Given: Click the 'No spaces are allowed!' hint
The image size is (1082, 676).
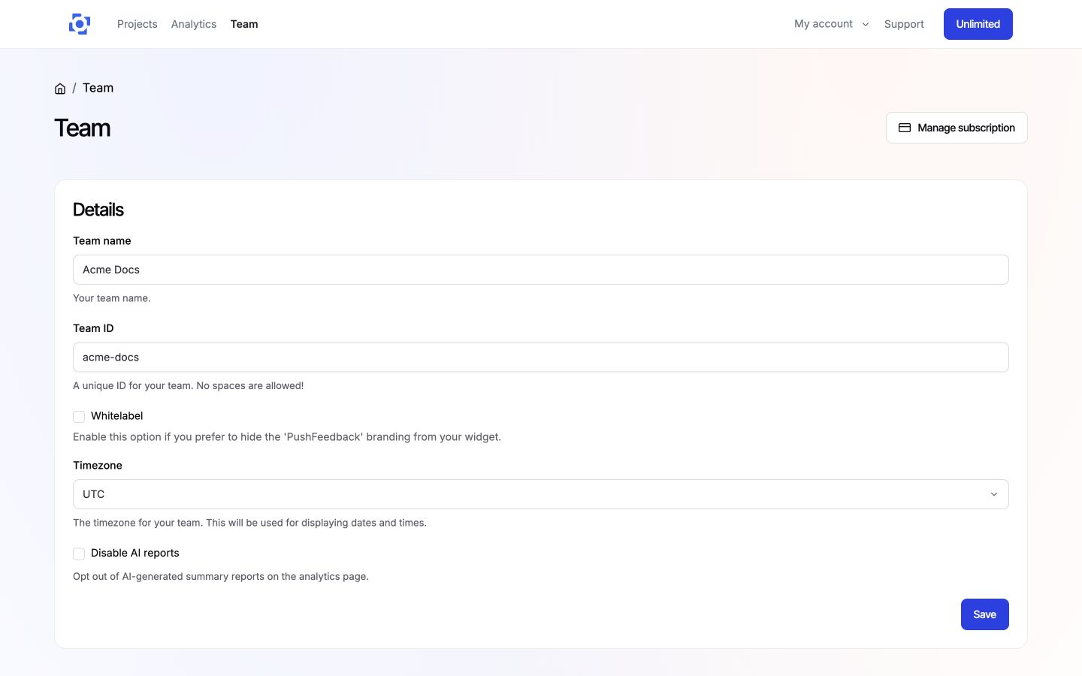Looking at the screenshot, I should pos(250,386).
